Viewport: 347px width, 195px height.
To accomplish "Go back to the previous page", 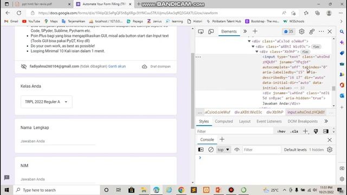I will point(8,13).
